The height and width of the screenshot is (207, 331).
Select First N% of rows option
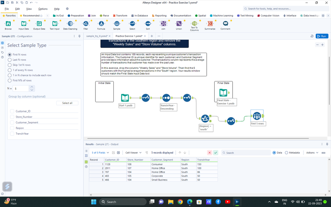pos(10,80)
